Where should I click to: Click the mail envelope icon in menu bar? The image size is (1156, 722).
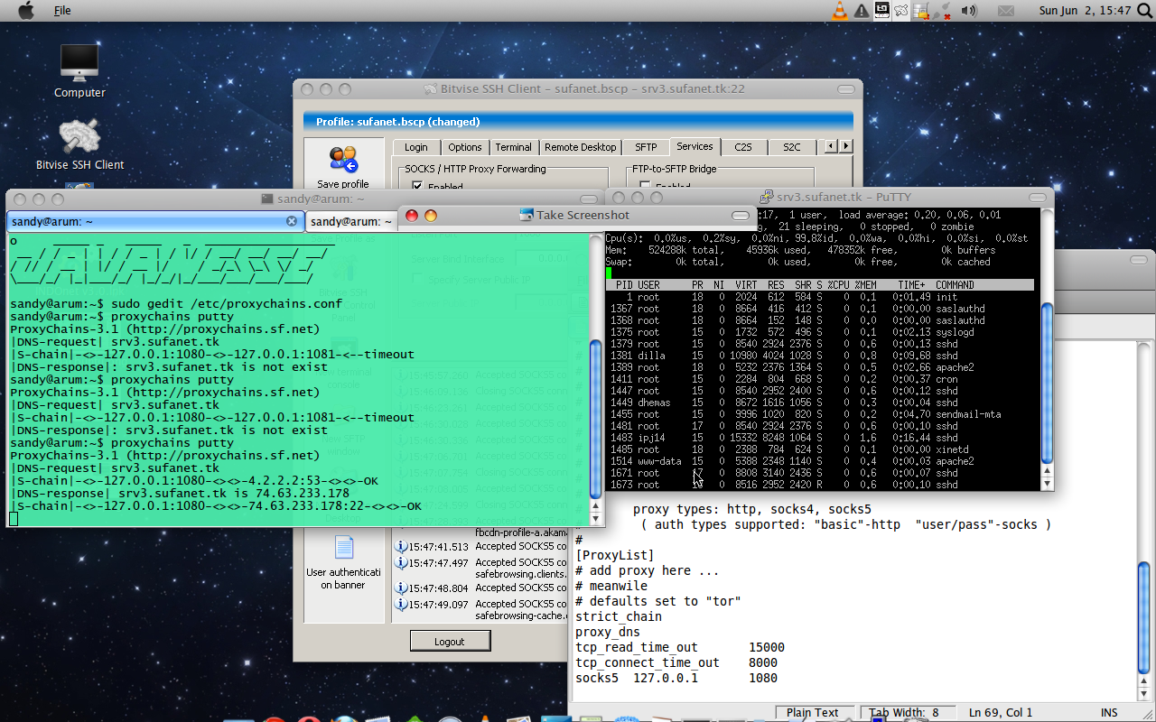pyautogui.click(x=1005, y=11)
